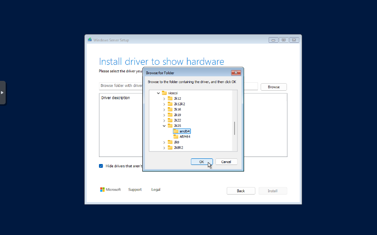Click the Windows Server Setup title icon
Image resolution: width=377 pixels, height=235 pixels.
click(x=90, y=40)
